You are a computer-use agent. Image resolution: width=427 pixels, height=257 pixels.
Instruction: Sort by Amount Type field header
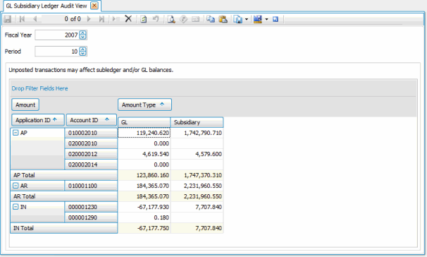click(x=144, y=104)
